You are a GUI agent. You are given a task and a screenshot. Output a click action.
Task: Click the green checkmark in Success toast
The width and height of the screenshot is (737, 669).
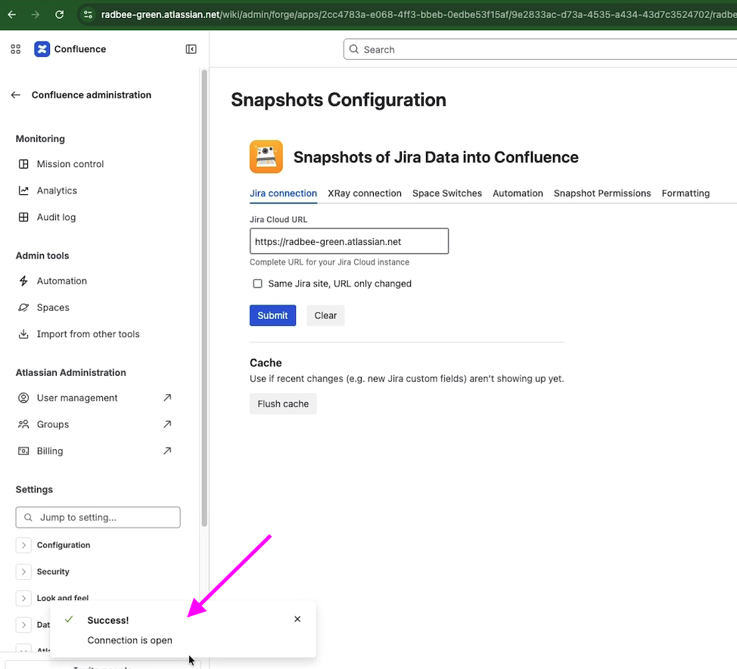tap(69, 619)
